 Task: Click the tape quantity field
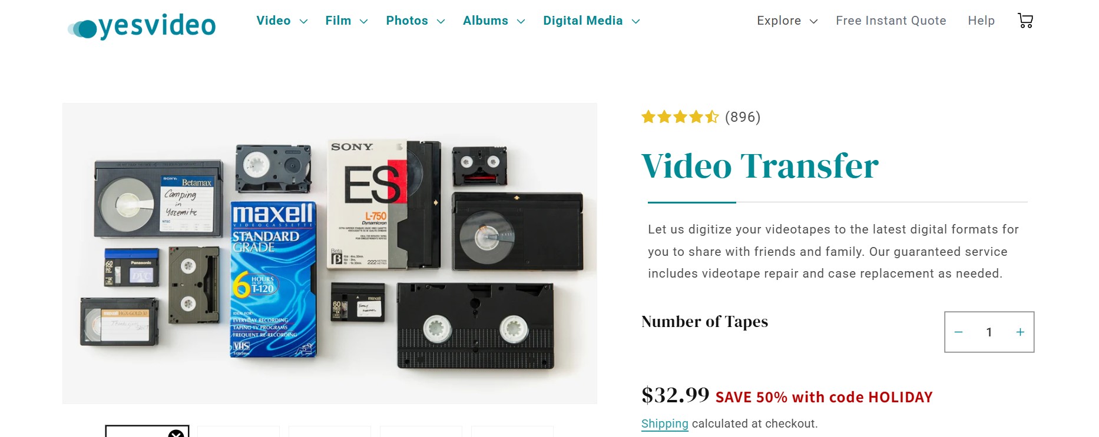point(989,332)
